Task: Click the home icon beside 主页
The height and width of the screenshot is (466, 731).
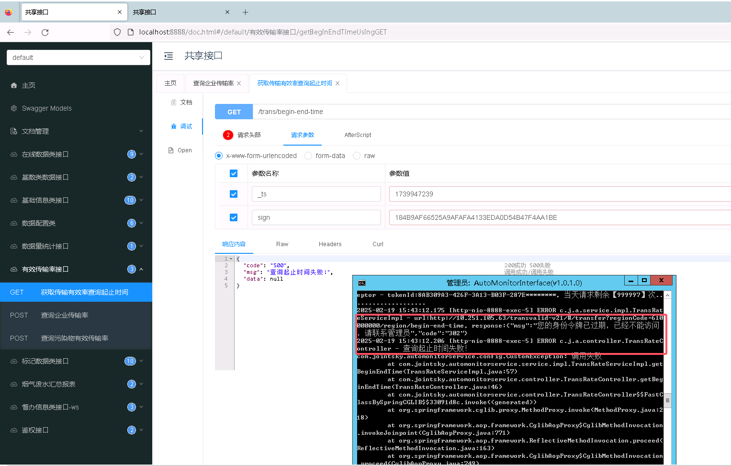Action: [x=13, y=85]
